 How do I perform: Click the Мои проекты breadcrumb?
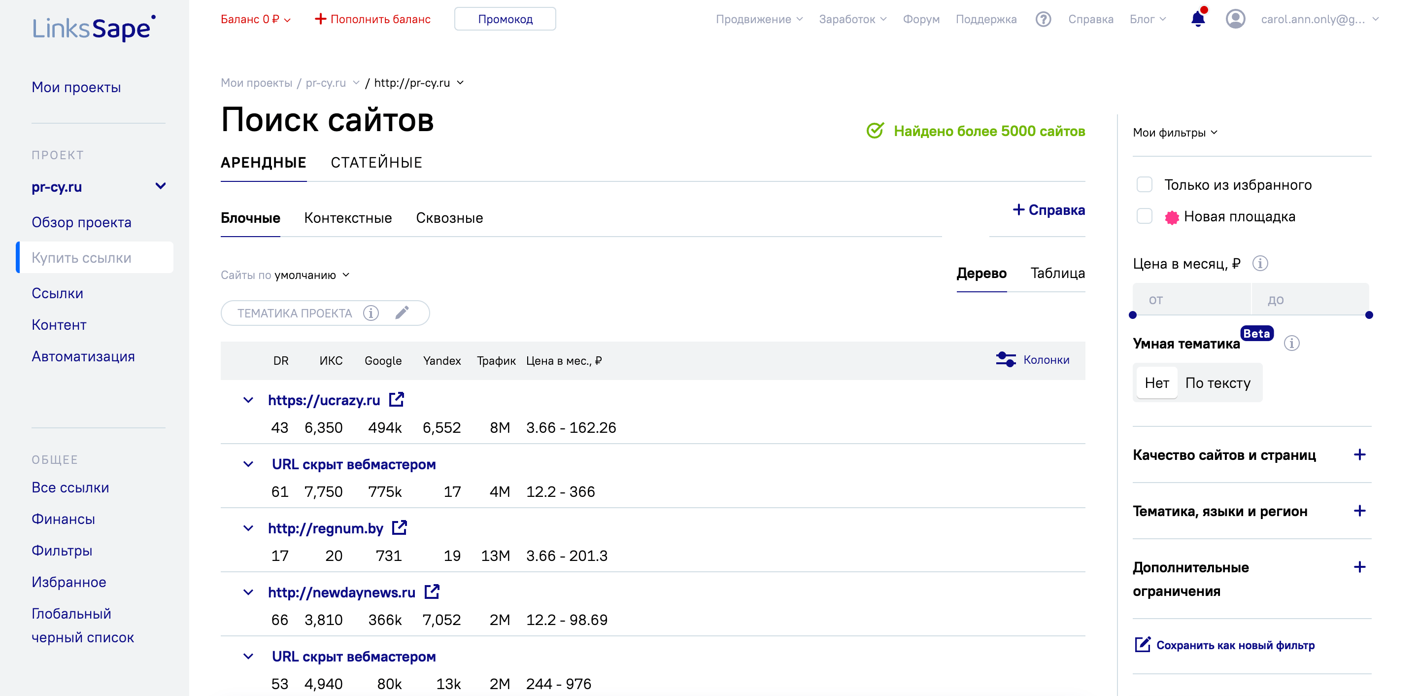tap(256, 83)
